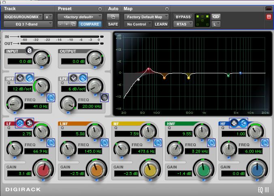Select HPF high-pass filter type icon

click(x=29, y=78)
